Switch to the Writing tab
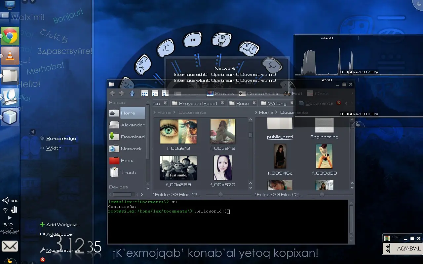The width and height of the screenshot is (423, 264). (277, 103)
